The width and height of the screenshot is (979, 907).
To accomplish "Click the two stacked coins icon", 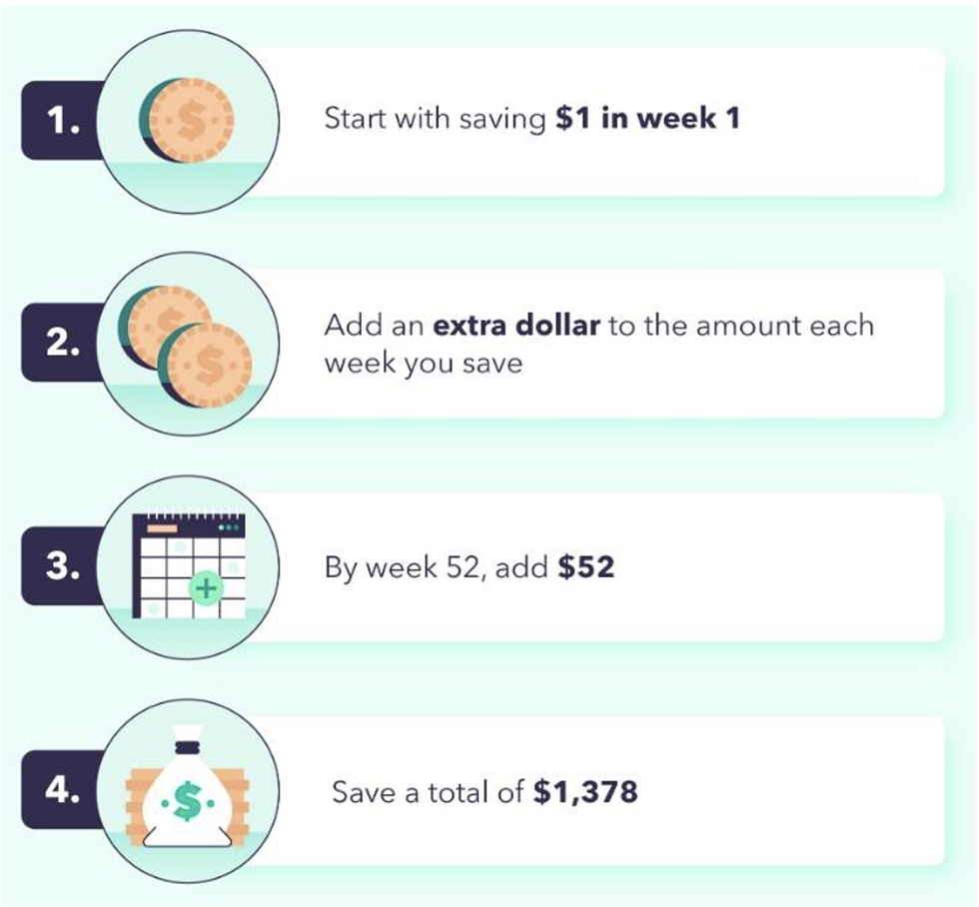I will [x=185, y=346].
